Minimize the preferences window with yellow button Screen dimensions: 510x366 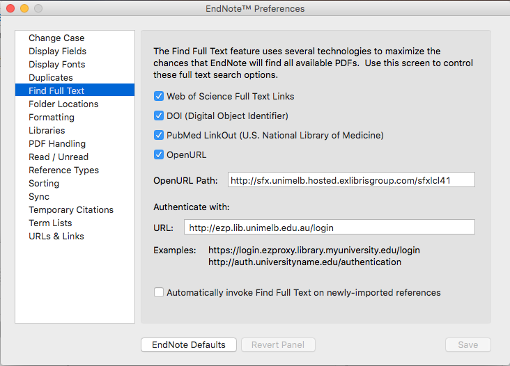pyautogui.click(x=24, y=8)
